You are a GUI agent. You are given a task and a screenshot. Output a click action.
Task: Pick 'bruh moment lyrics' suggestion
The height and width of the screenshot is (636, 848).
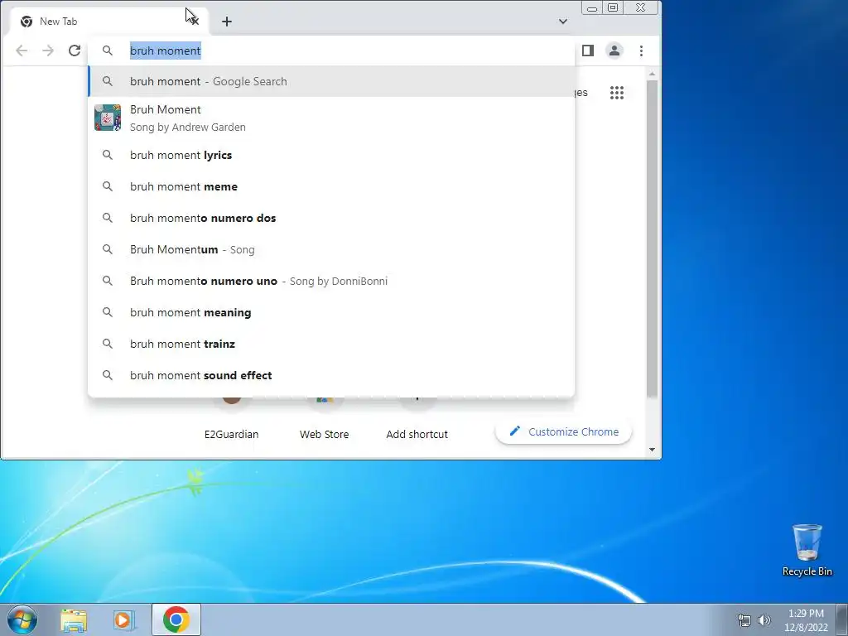click(x=331, y=155)
